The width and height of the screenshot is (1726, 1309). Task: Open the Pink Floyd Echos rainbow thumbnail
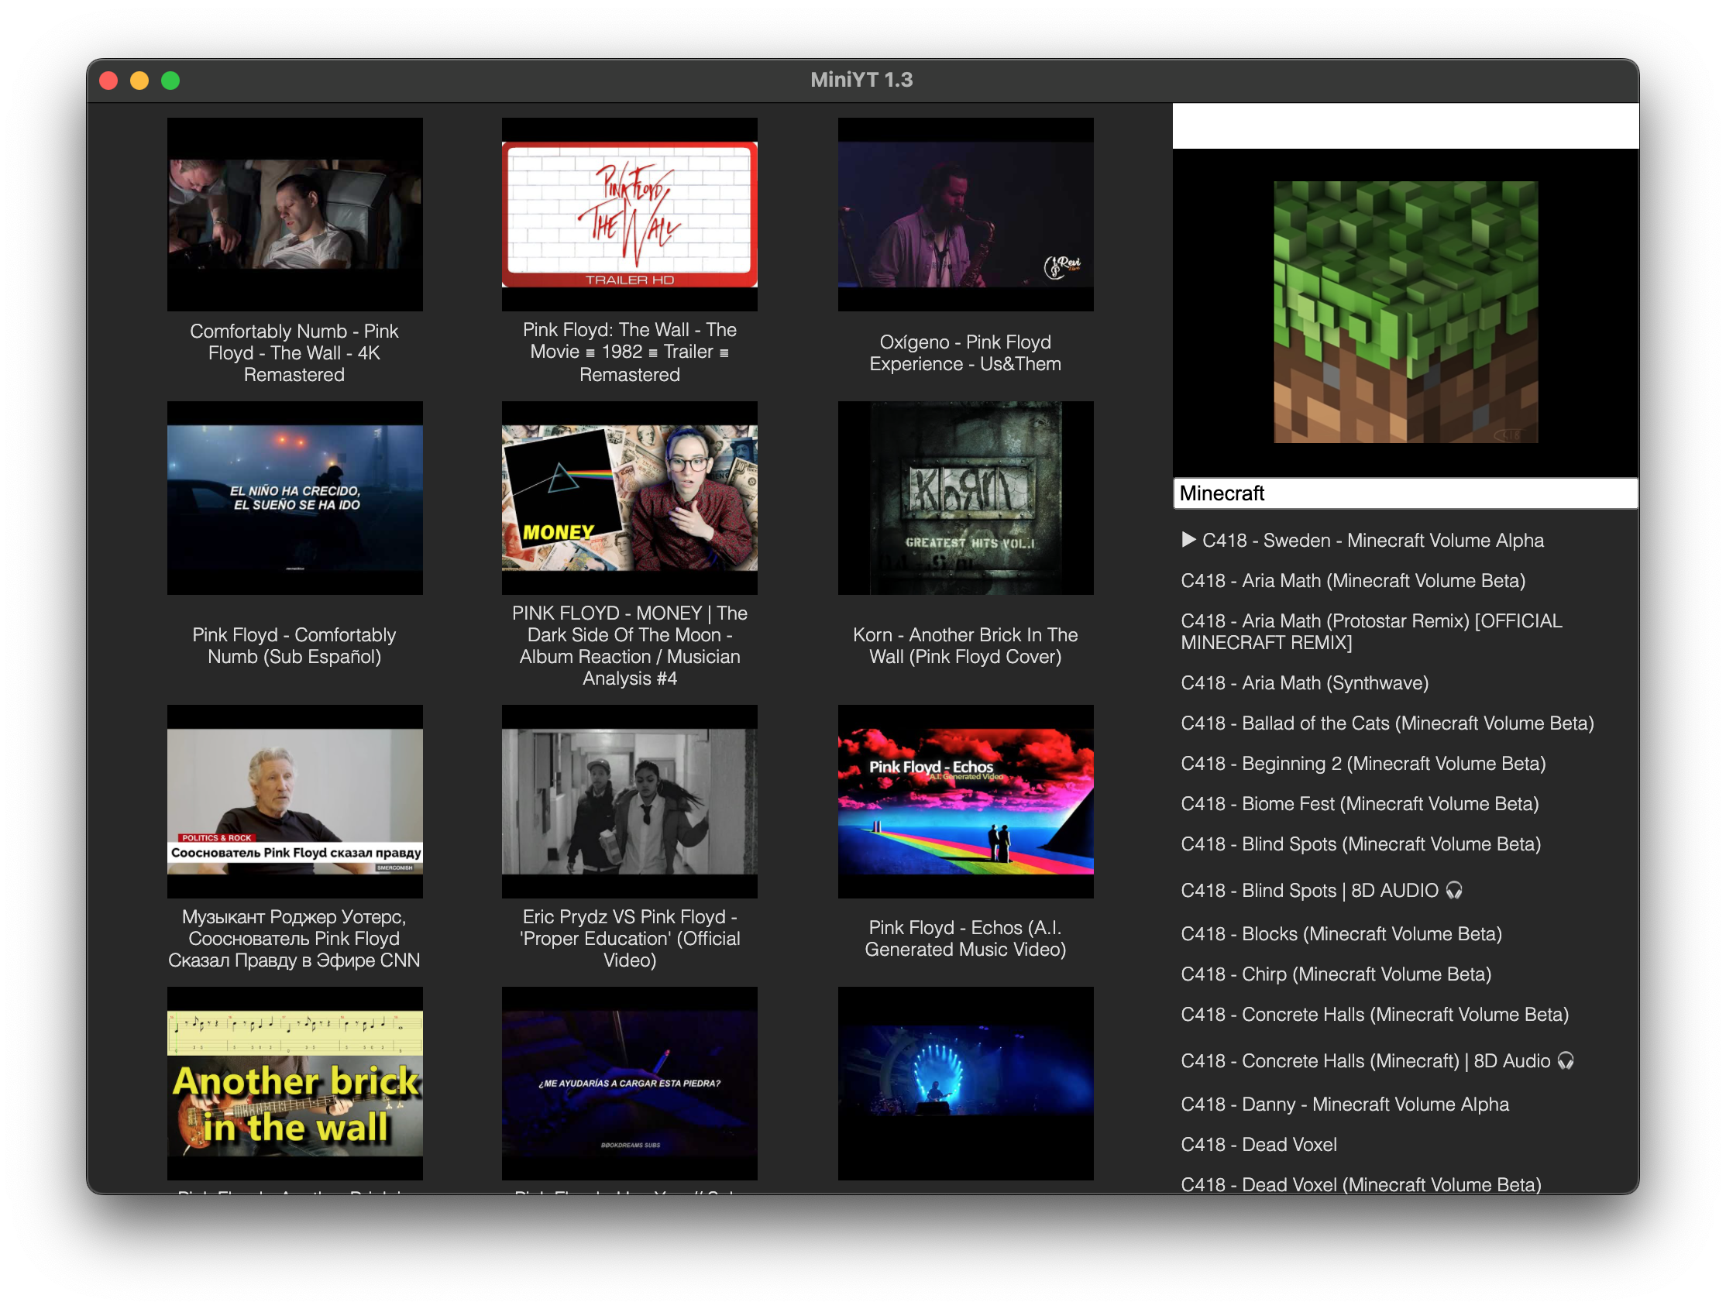965,801
